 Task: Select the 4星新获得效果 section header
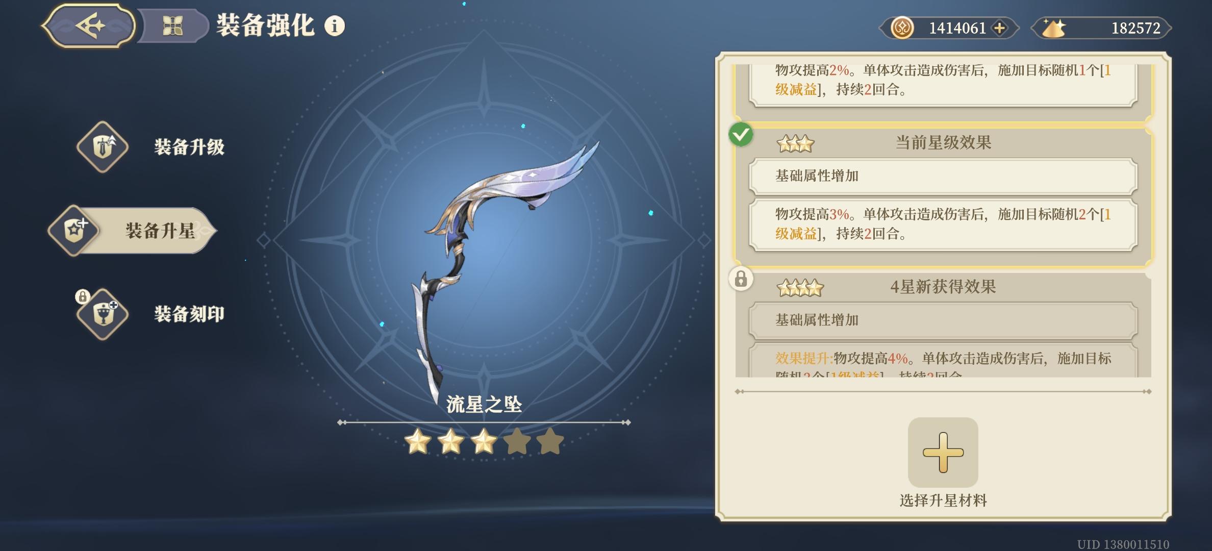943,287
